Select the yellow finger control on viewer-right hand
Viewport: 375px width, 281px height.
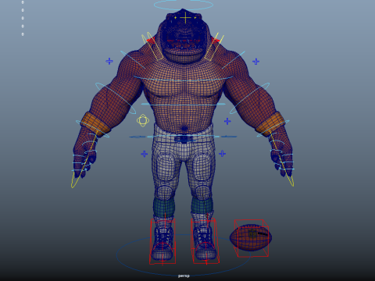[x=282, y=158]
